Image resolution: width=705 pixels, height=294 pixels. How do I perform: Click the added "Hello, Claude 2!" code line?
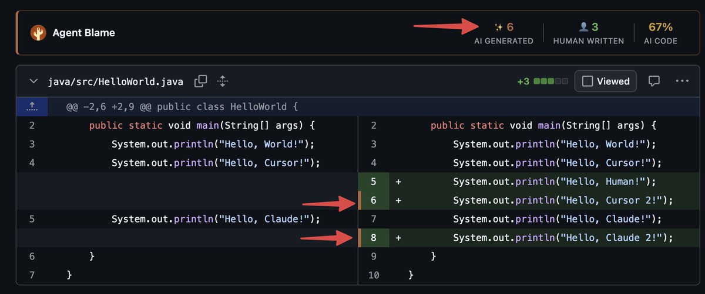[563, 238]
